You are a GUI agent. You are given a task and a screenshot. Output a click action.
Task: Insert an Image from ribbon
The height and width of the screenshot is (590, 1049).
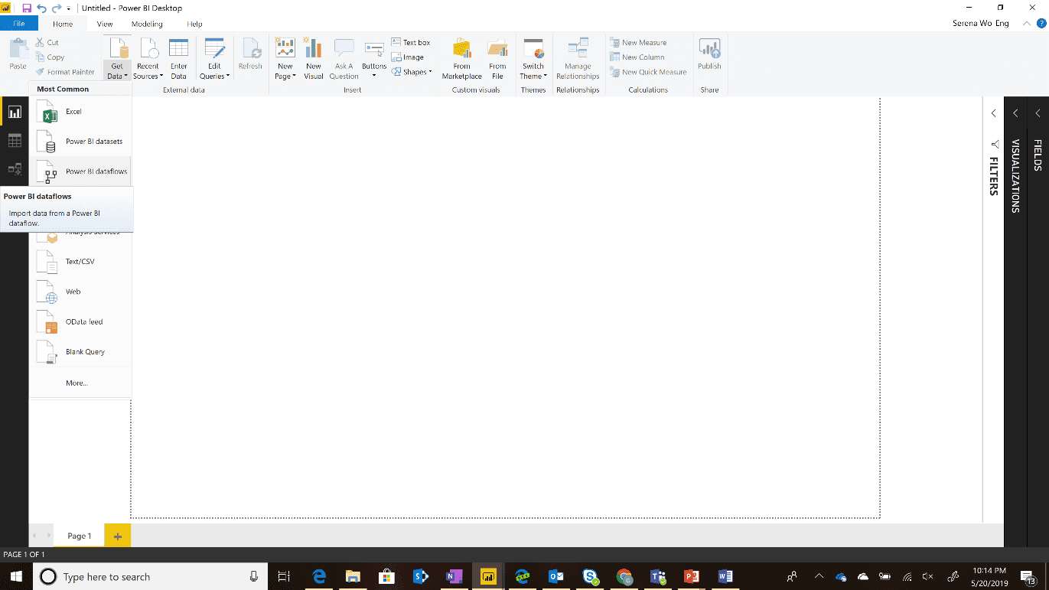click(408, 57)
